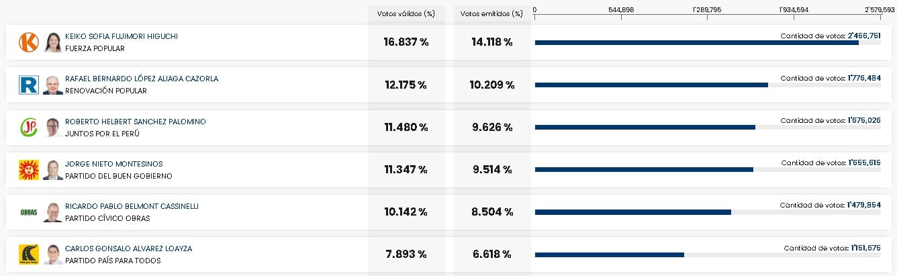Screen dimensions: 897x276
Task: Click Carlos Alvarez Loayza's candidate photo
Action: (x=53, y=255)
